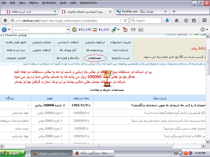
Task: Click the contact card toolbar icon
Action: pos(141,30)
